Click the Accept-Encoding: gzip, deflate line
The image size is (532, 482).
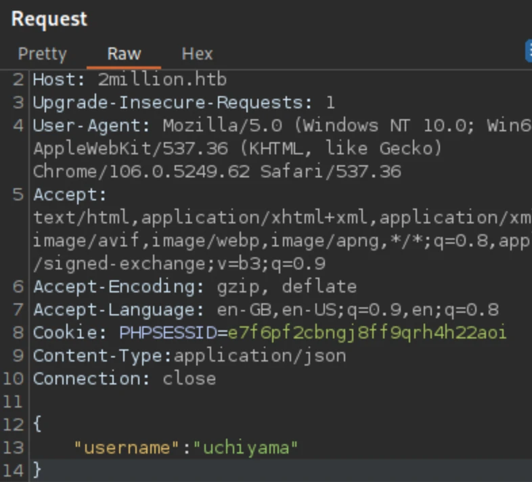pos(195,287)
